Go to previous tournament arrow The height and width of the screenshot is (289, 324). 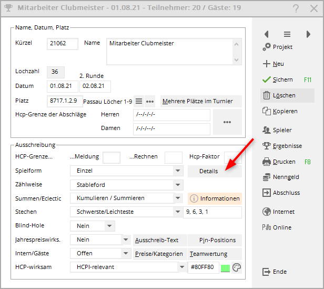click(x=266, y=34)
